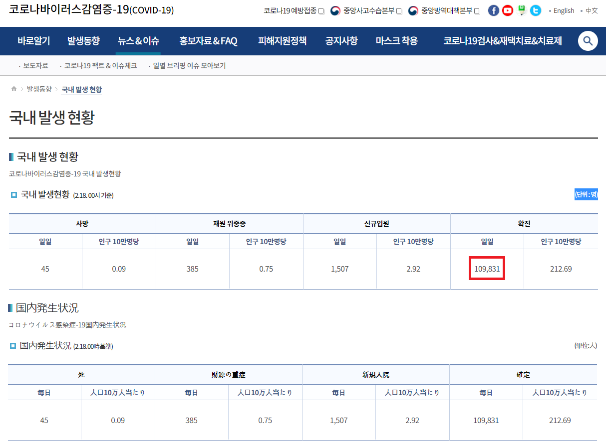Image resolution: width=606 pixels, height=443 pixels.
Task: Open the 홍보자료&FAQ menu
Action: [x=209, y=41]
